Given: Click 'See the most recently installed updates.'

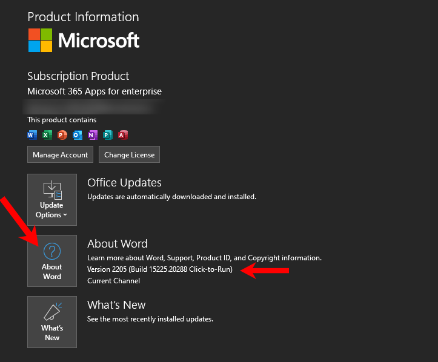Looking at the screenshot, I should pyautogui.click(x=150, y=319).
